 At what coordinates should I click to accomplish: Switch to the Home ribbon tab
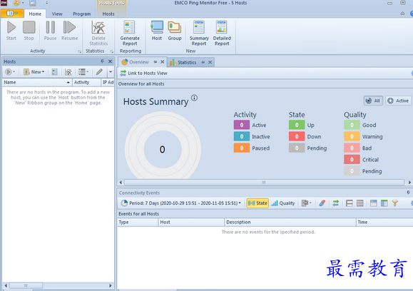[x=35, y=14]
